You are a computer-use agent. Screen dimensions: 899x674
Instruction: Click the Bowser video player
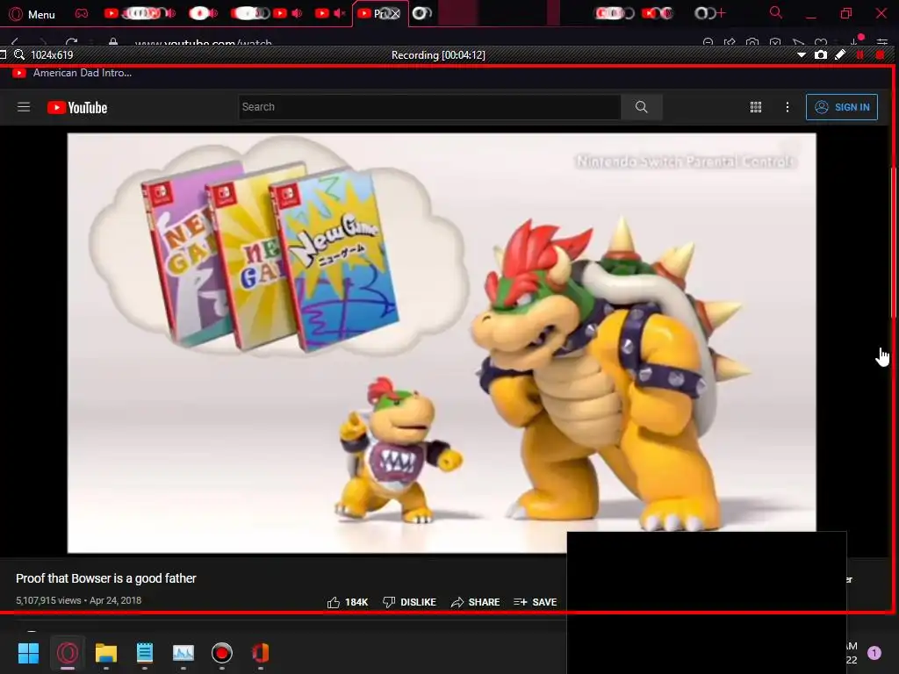(x=442, y=343)
